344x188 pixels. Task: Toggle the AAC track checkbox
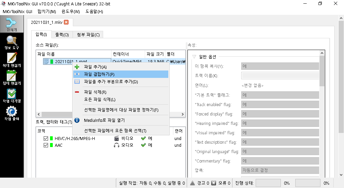point(46,145)
